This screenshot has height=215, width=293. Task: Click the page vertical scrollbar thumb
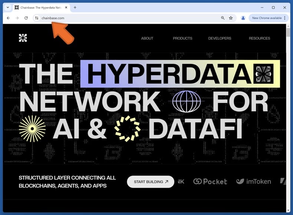[x=288, y=33]
